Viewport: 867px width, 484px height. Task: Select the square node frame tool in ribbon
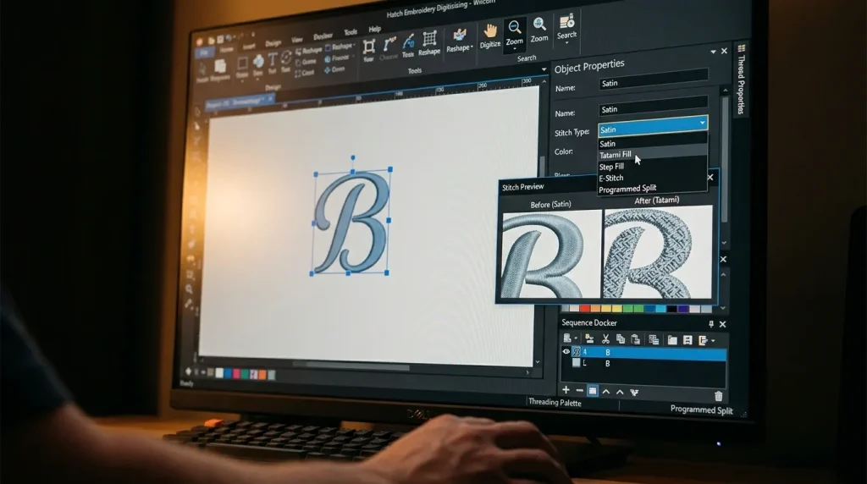(x=369, y=50)
